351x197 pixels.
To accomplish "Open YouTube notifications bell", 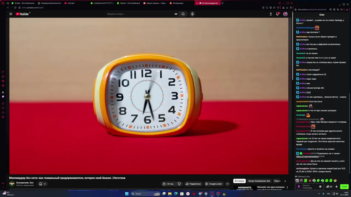I will (278, 14).
